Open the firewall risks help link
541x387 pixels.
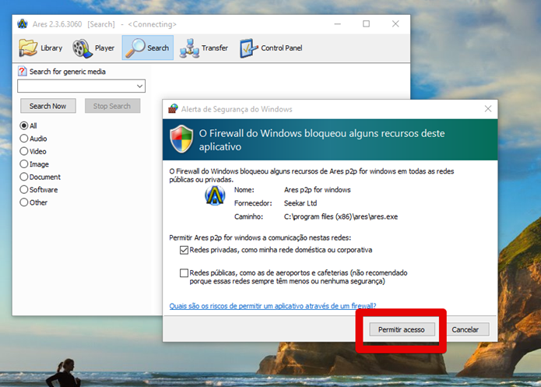tap(272, 306)
